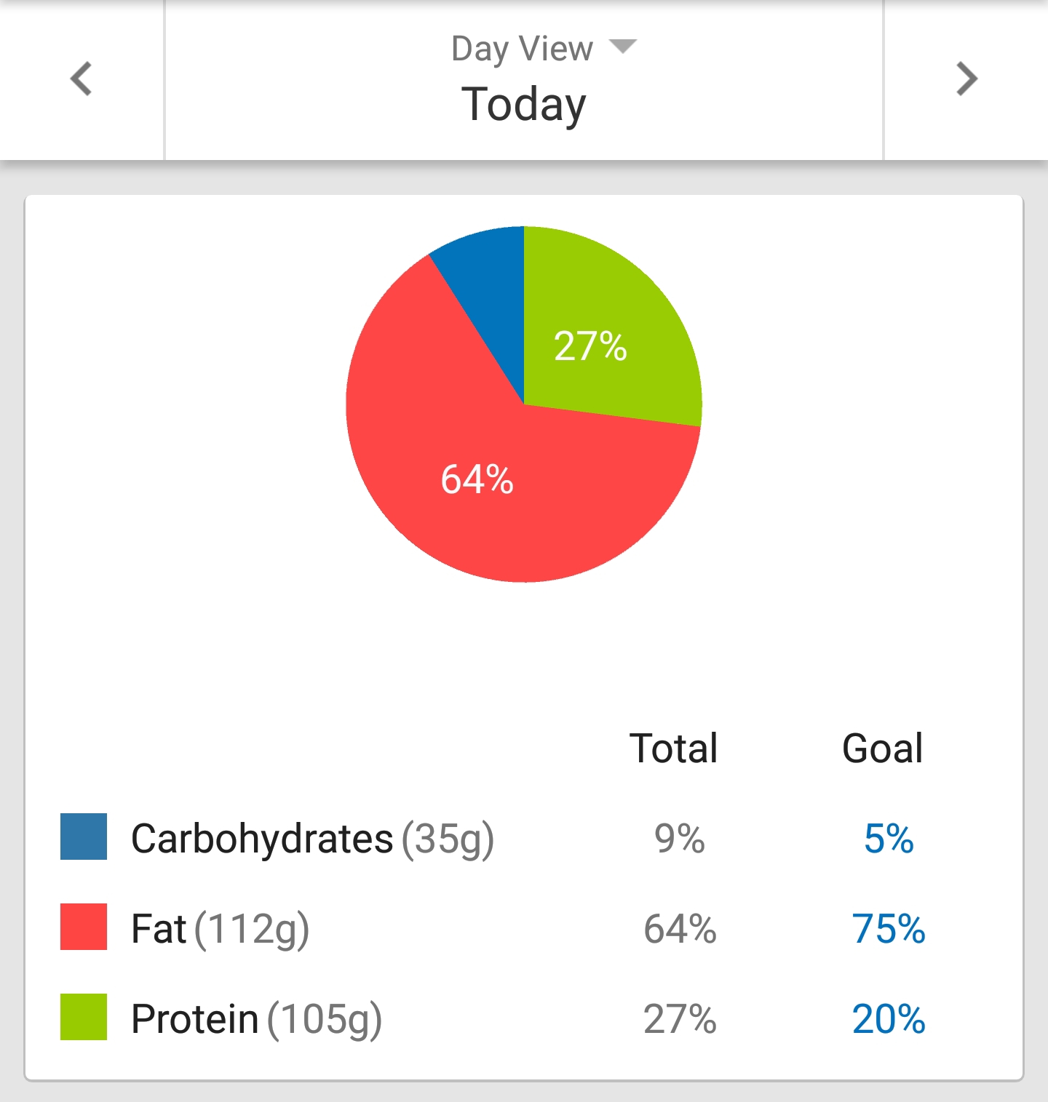Edit the 75% fat goal
This screenshot has width=1048, height=1102.
(889, 929)
